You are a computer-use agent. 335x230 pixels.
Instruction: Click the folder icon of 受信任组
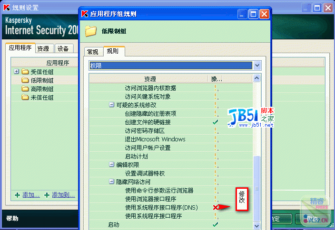25,72
